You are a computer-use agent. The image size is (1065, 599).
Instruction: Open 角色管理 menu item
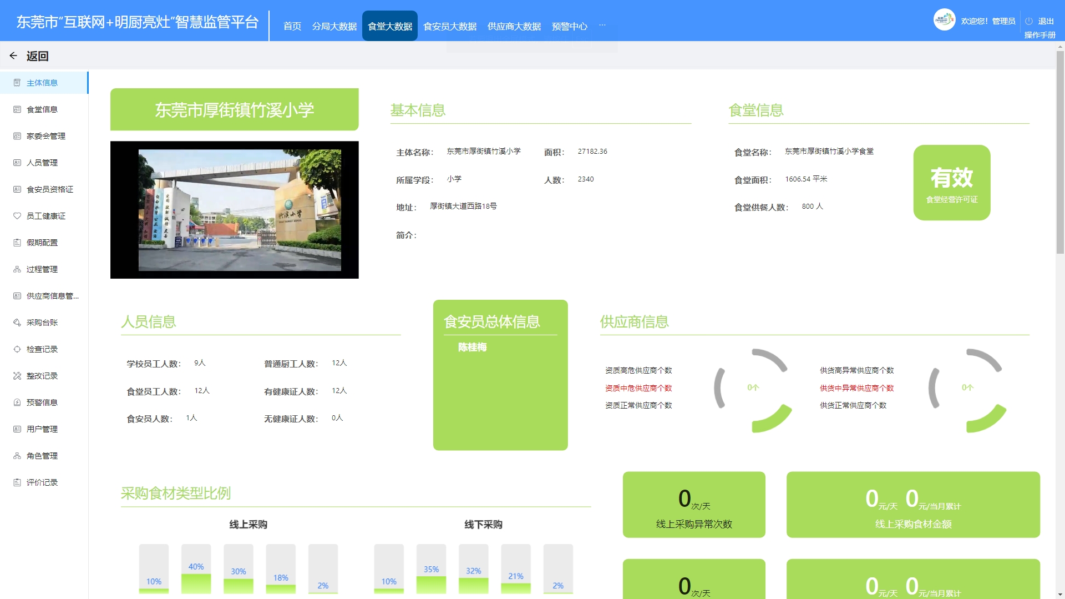point(44,456)
